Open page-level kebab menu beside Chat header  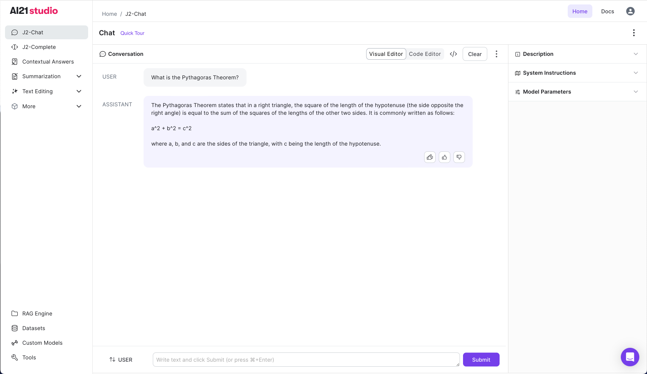pyautogui.click(x=634, y=33)
